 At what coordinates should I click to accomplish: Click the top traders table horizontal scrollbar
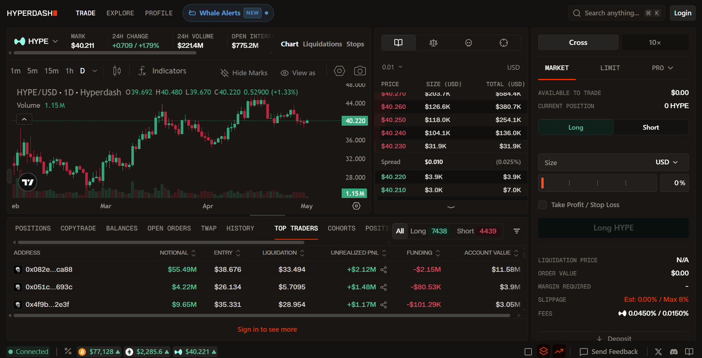coord(262,315)
